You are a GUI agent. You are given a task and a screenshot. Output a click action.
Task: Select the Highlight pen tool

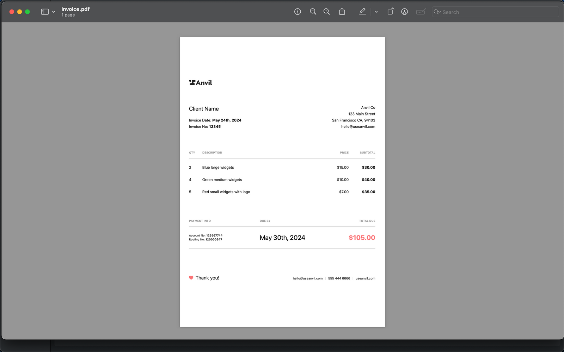click(x=362, y=12)
